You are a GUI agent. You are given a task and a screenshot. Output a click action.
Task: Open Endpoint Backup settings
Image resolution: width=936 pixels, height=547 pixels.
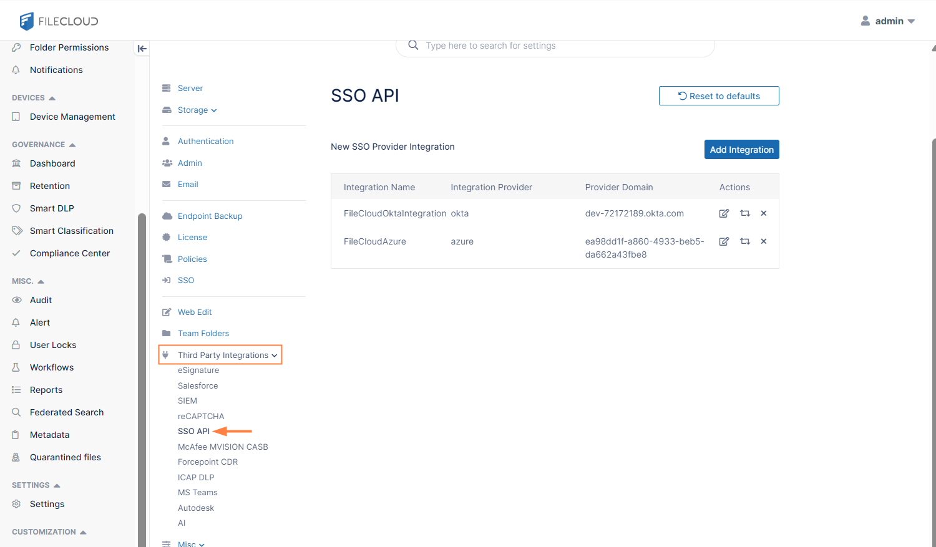tap(210, 216)
